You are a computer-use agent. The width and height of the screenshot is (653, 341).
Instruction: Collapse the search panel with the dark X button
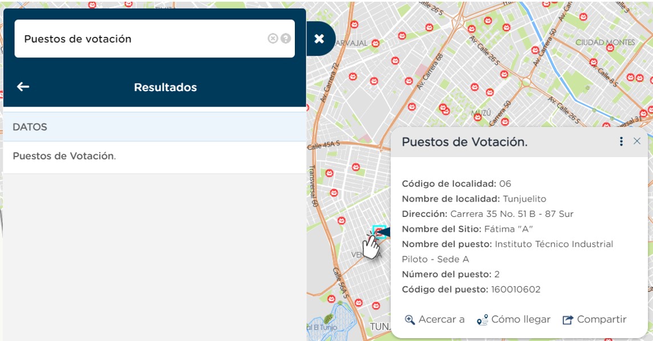[x=319, y=39]
